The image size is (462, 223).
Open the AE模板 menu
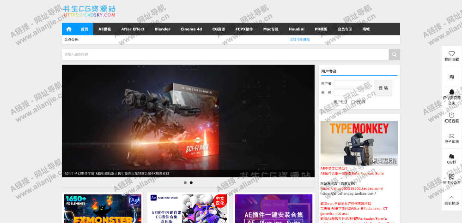click(x=104, y=29)
